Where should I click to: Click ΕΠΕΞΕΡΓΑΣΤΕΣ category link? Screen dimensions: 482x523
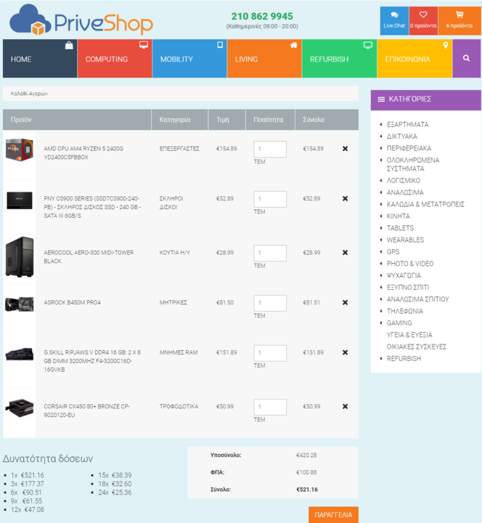tap(179, 149)
